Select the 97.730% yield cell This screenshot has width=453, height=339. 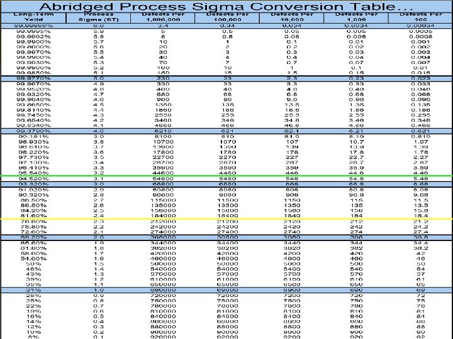coord(33,158)
